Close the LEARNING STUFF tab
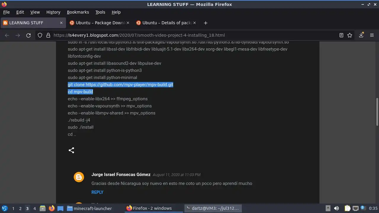This screenshot has width=379, height=213. pyautogui.click(x=61, y=23)
